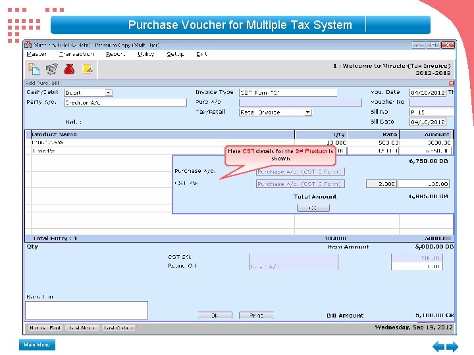Click the Qty column header
Viewport: 474px width, 355px height.
point(321,134)
